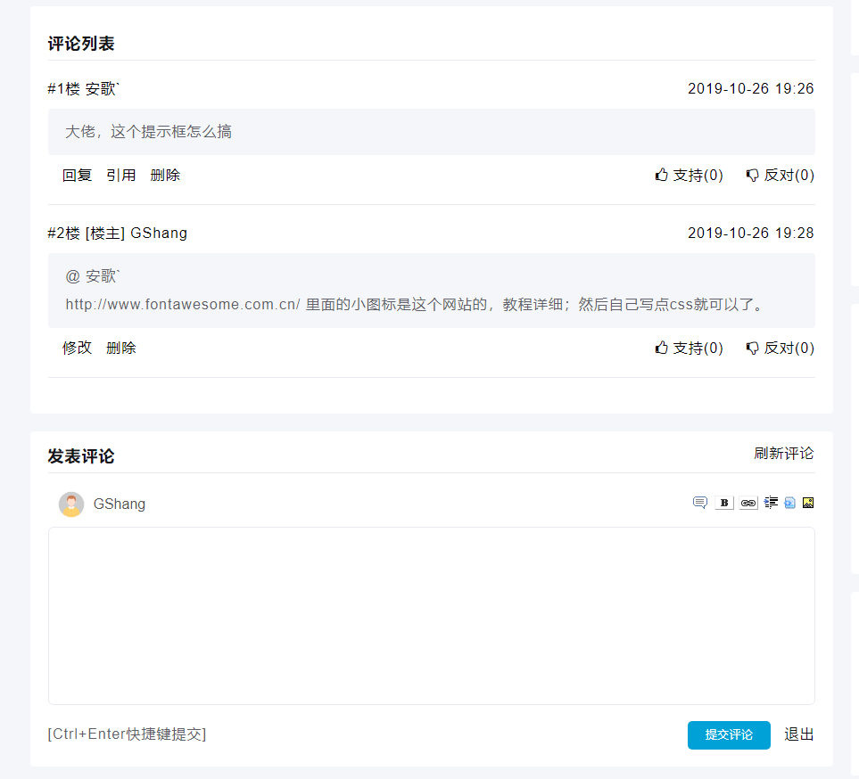
Task: Select the 2019-10-26 19:28 timestamp
Action: [x=751, y=234]
